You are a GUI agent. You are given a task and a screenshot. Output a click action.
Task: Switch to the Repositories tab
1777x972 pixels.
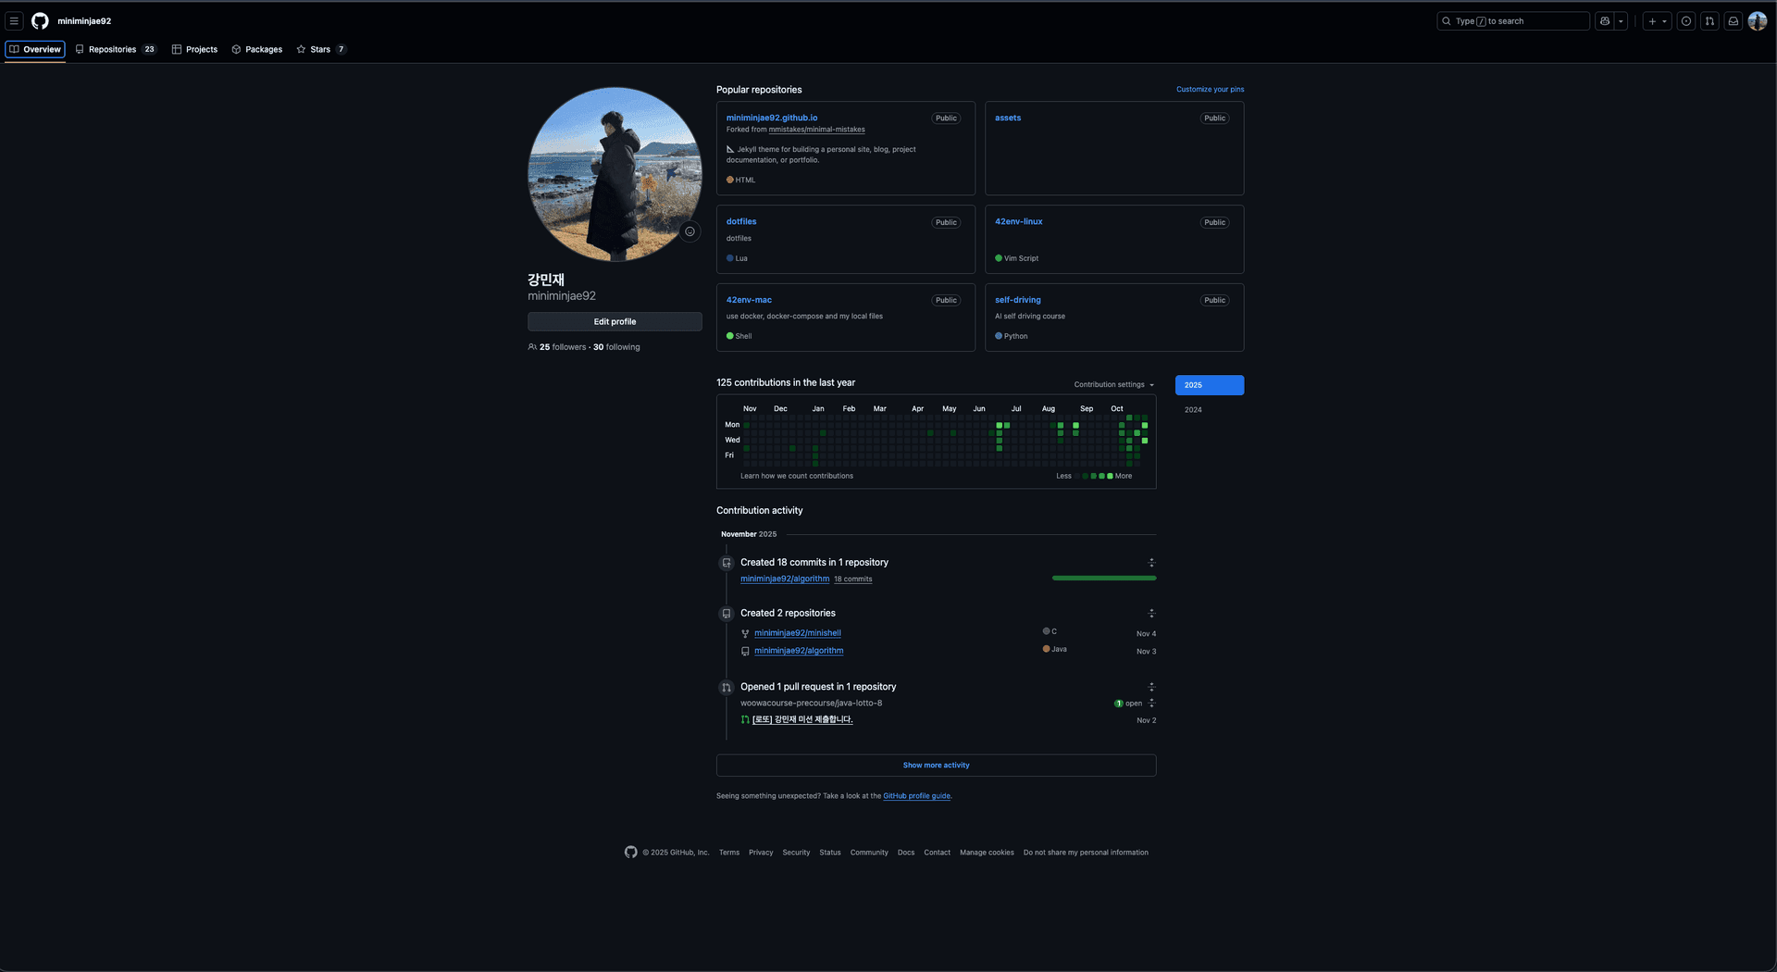click(x=115, y=50)
